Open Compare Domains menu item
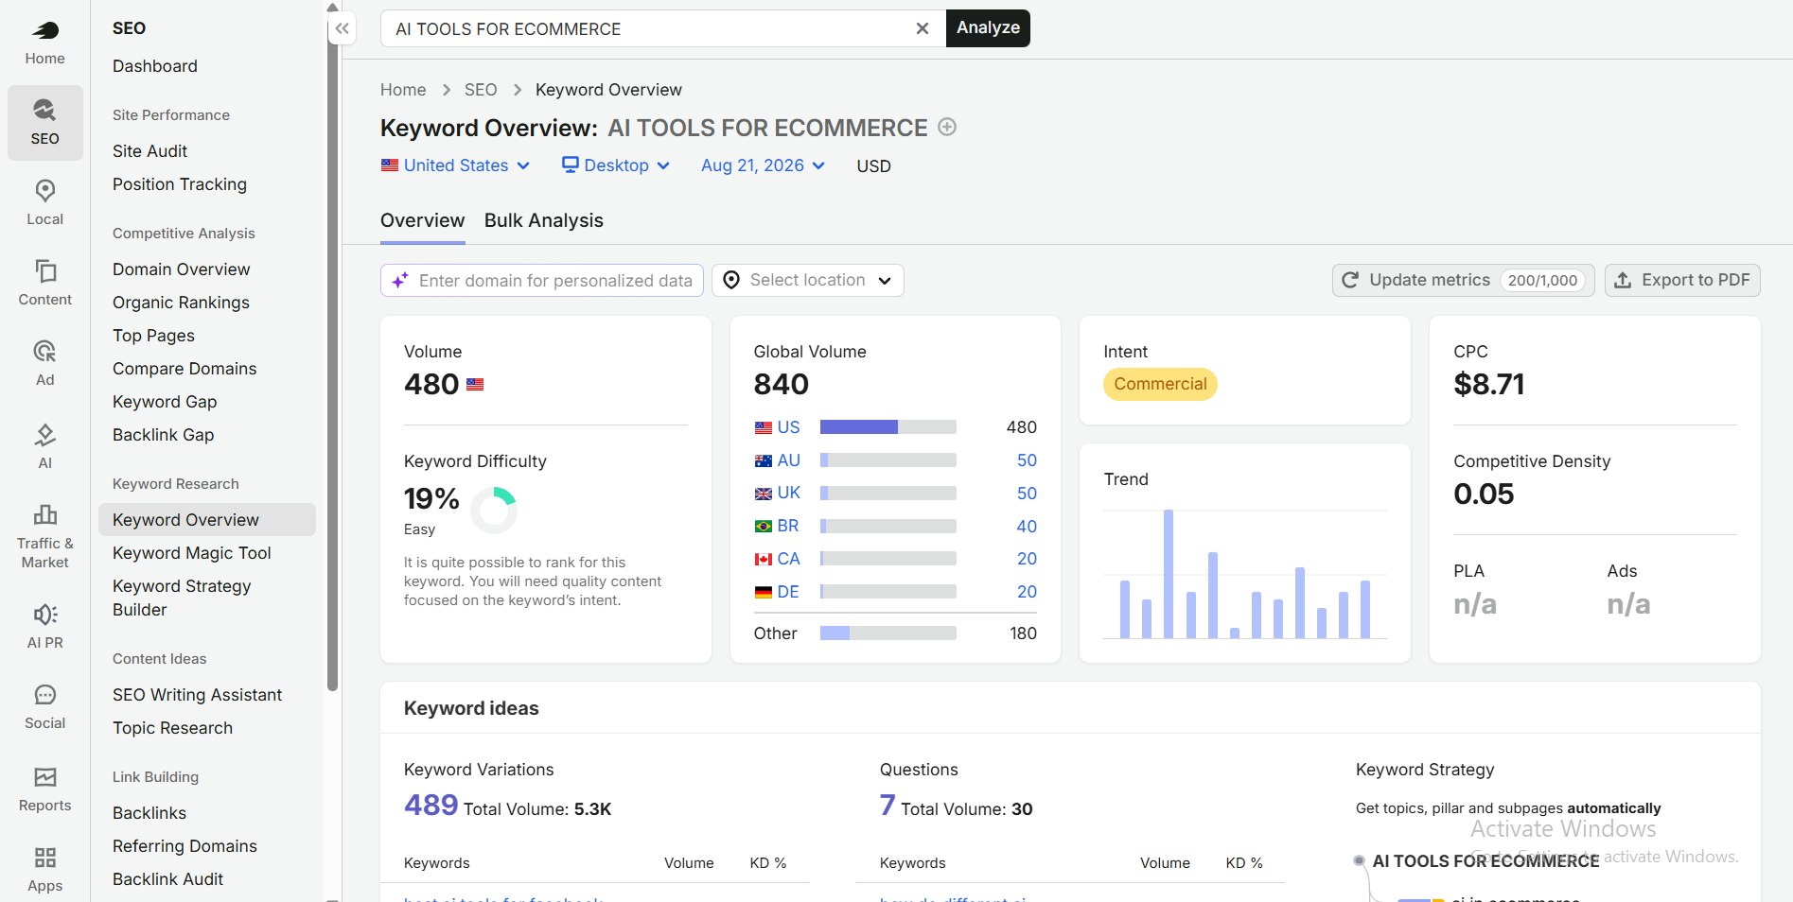This screenshot has height=902, width=1793. [185, 369]
